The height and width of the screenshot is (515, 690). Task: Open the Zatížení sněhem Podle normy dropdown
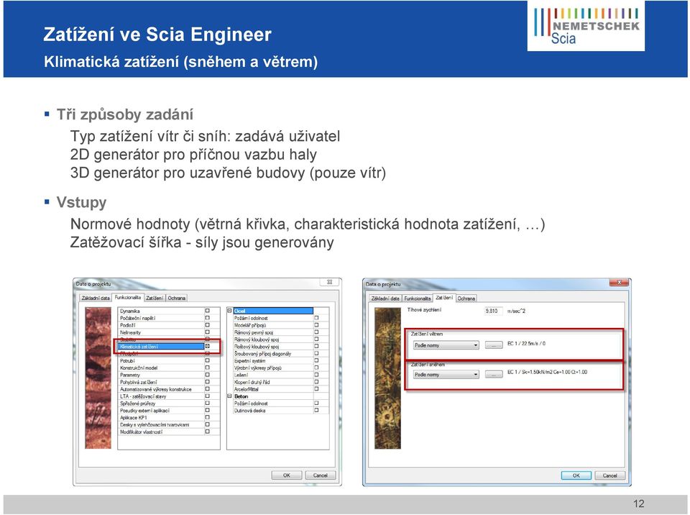[x=446, y=375]
